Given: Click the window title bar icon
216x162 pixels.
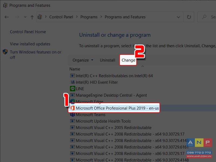Looking at the screenshot, I should click(x=5, y=5).
